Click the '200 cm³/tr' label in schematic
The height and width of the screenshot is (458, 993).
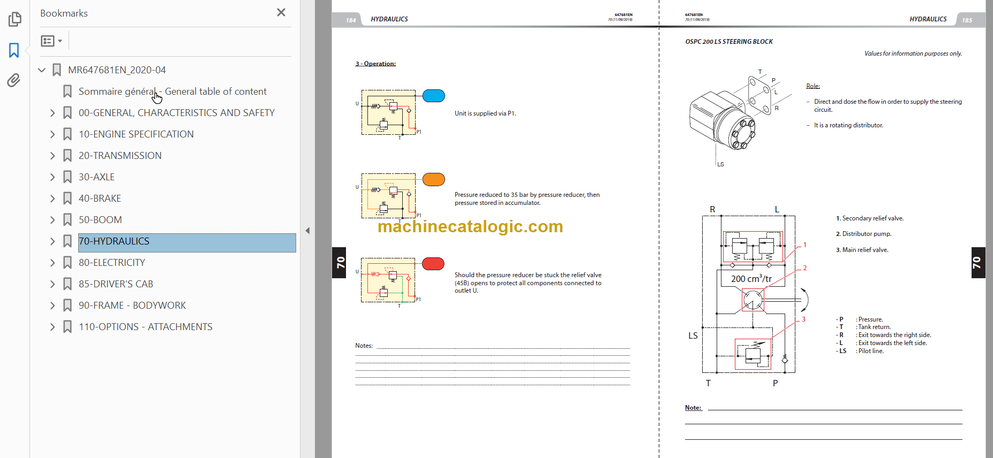[751, 279]
